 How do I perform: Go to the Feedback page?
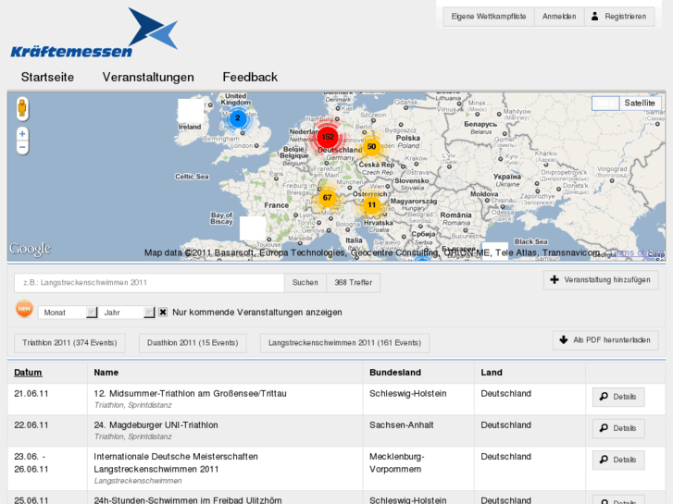(x=250, y=78)
